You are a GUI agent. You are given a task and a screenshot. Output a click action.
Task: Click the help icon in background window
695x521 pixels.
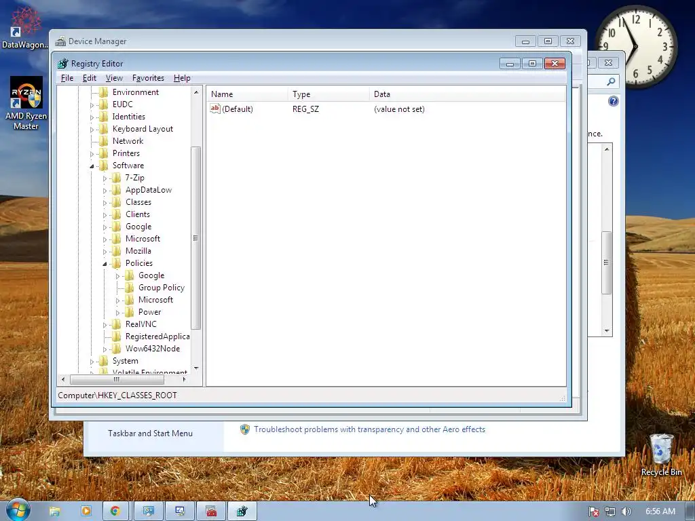[x=613, y=101]
